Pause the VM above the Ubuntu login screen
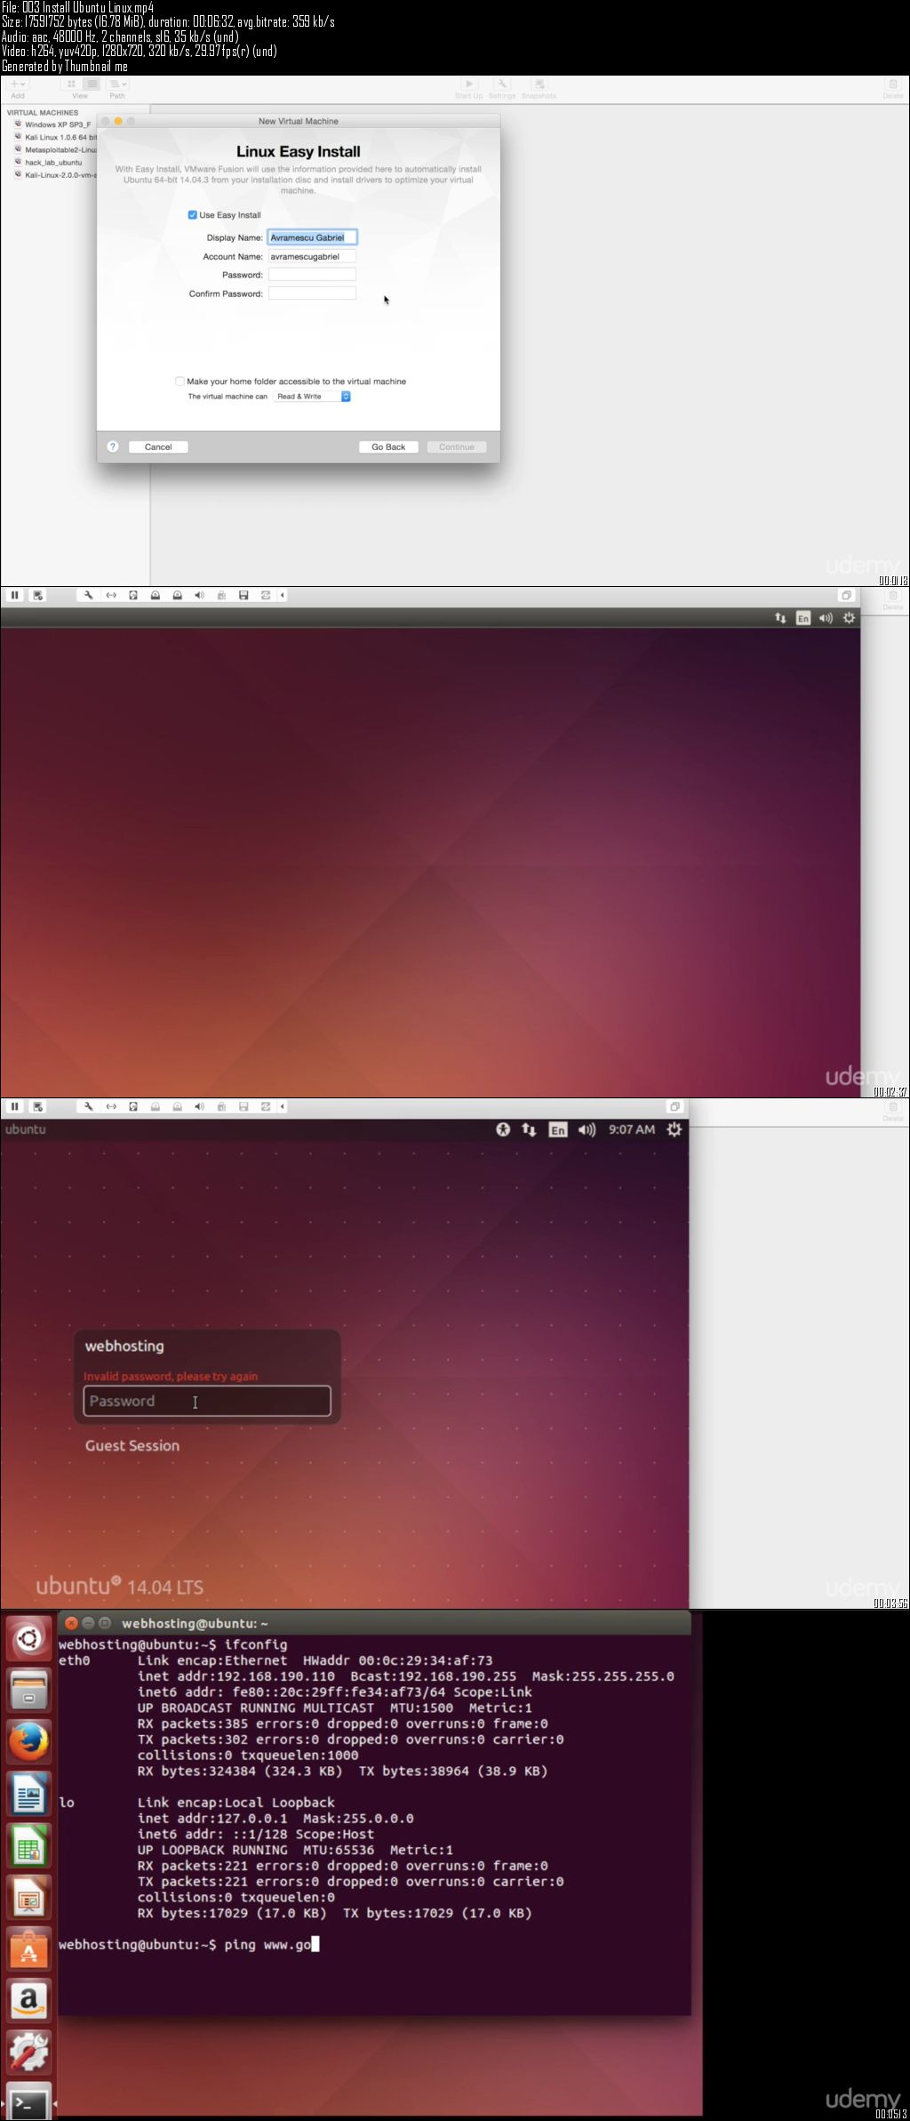The width and height of the screenshot is (910, 2121). (15, 1107)
